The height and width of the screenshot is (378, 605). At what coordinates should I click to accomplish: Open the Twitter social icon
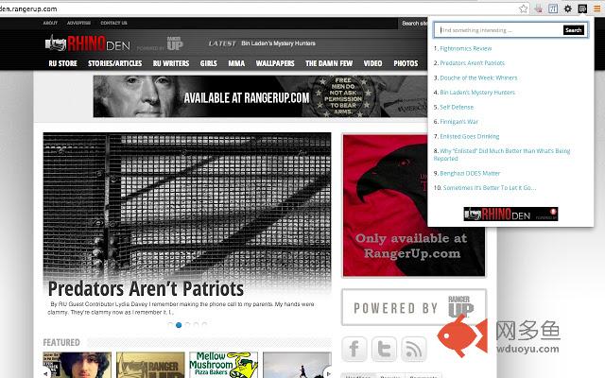(x=384, y=349)
